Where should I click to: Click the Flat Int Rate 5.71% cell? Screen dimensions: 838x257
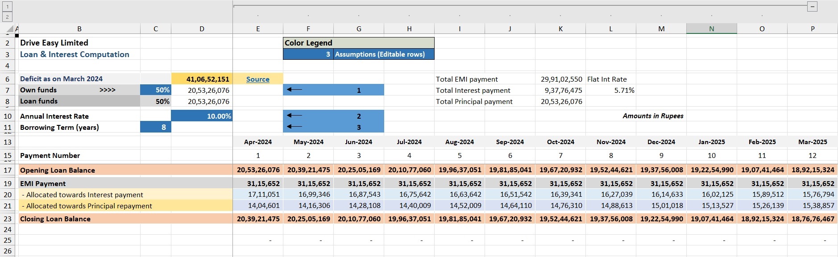coord(611,90)
